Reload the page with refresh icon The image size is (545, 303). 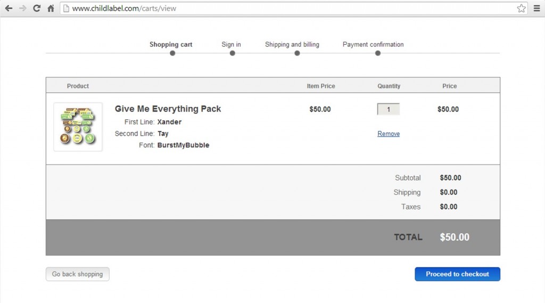click(x=37, y=9)
